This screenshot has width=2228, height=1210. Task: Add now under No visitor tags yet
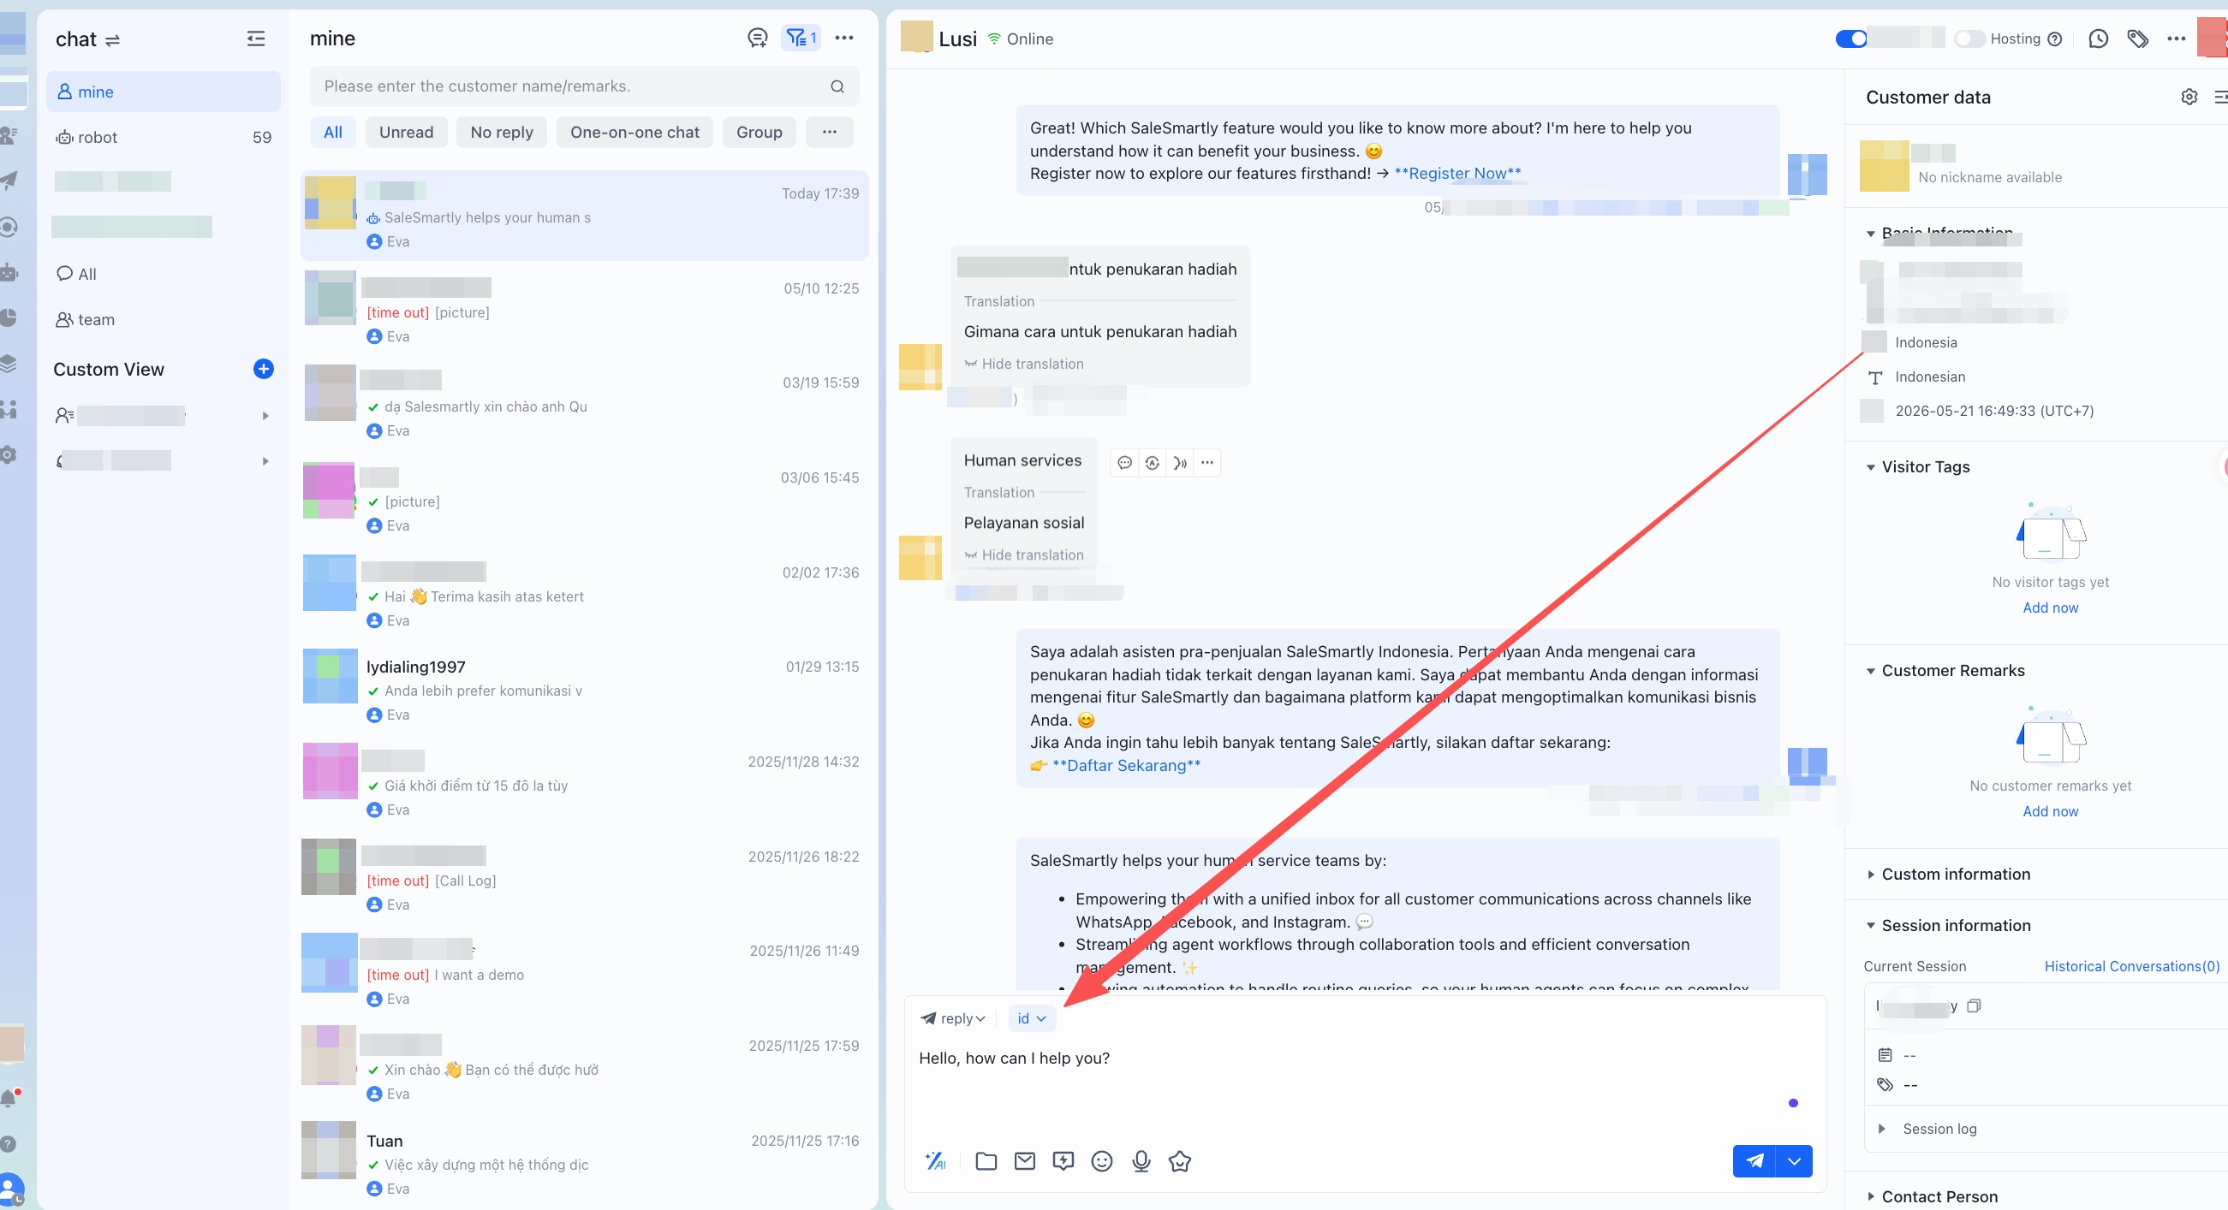click(x=2050, y=608)
